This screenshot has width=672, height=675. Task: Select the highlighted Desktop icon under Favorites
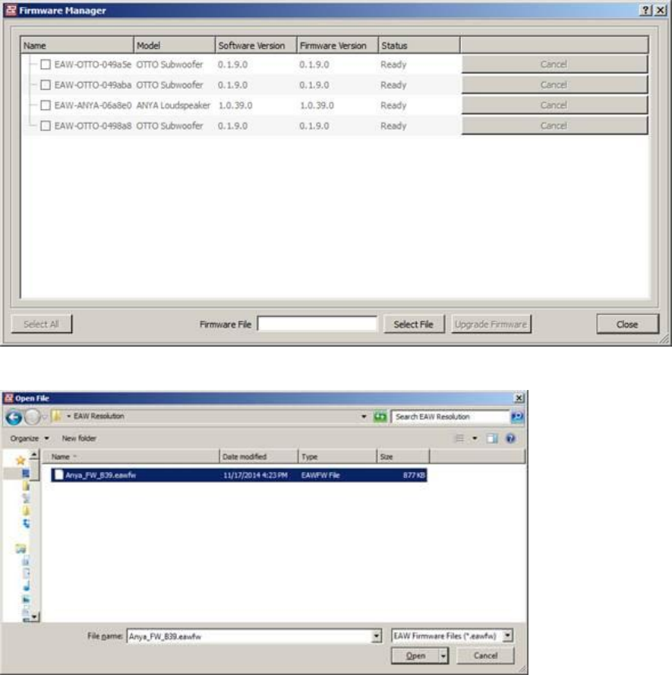coord(26,474)
